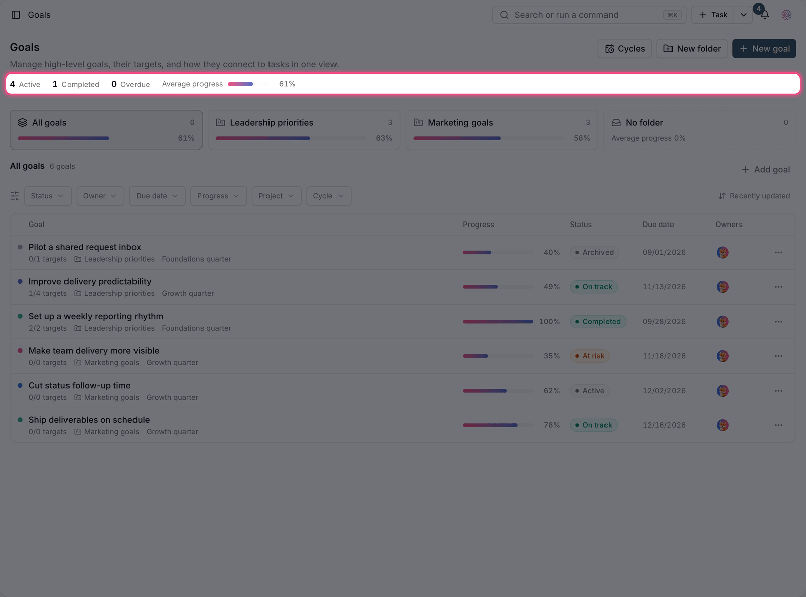
Task: Click the progress bar of Set up a weekly reporting rhythm
Action: [x=498, y=322]
